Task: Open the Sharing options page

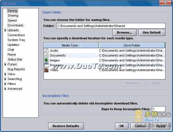Action: coord(13,15)
